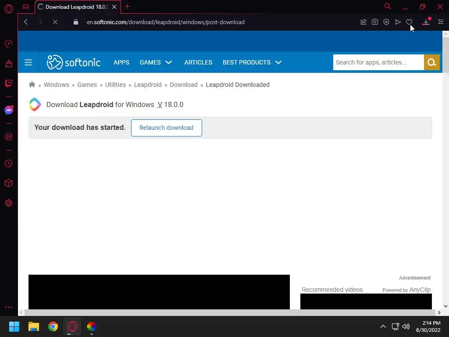View site security lock info
Screen dimensions: 449x337
75,22
